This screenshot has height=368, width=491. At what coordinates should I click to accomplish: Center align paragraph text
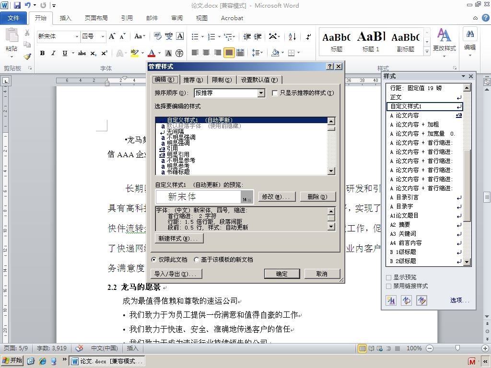(x=206, y=53)
